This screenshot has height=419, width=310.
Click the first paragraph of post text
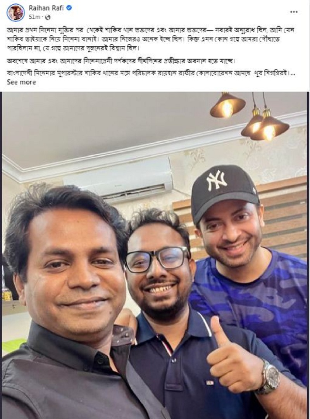pos(151,39)
